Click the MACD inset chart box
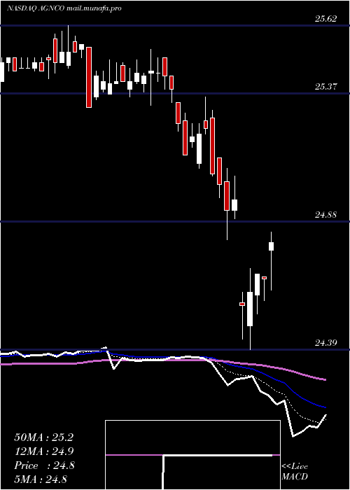 (192, 455)
